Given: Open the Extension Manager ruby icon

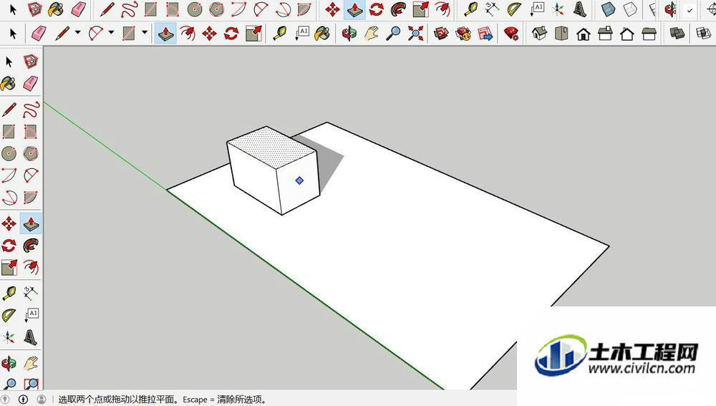Looking at the screenshot, I should pos(511,34).
